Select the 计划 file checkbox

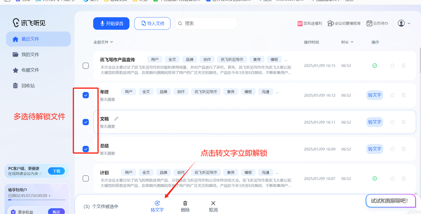(86, 179)
